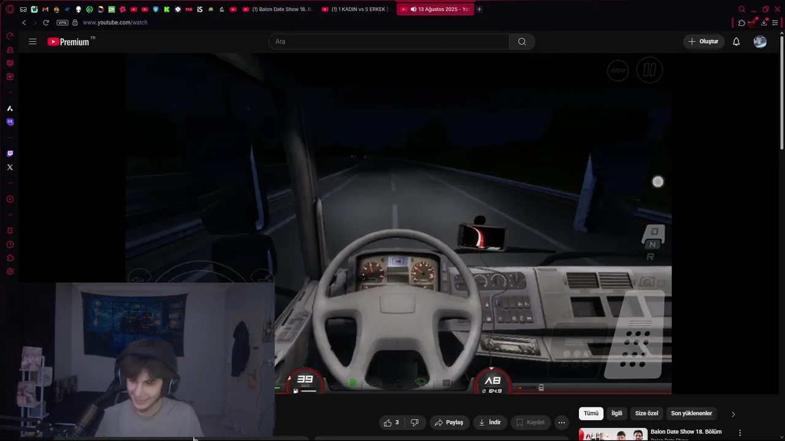Select the Tümü filter chip
The height and width of the screenshot is (441, 785).
coord(591,413)
